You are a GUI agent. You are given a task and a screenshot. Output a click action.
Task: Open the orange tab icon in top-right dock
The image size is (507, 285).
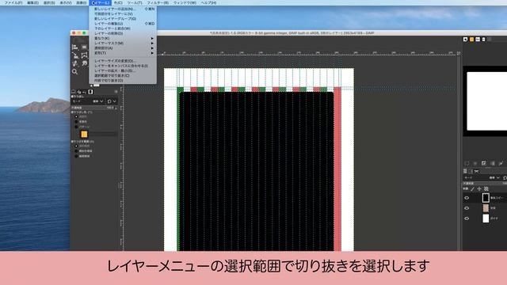[x=472, y=39]
